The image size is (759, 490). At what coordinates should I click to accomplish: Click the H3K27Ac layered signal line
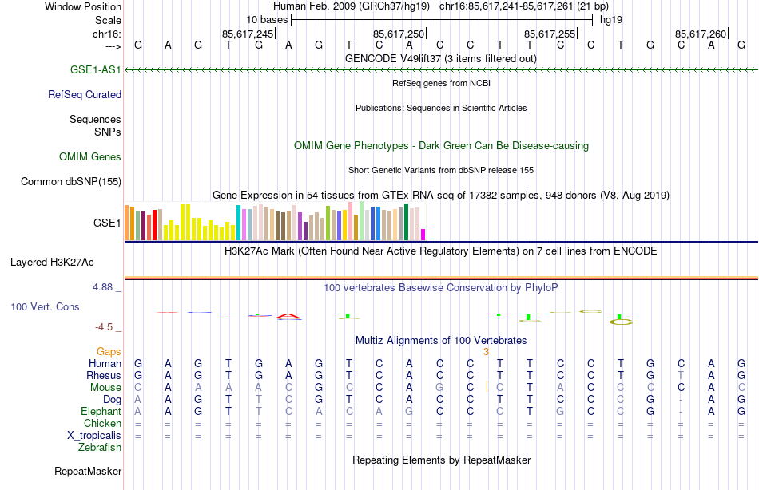(441, 279)
